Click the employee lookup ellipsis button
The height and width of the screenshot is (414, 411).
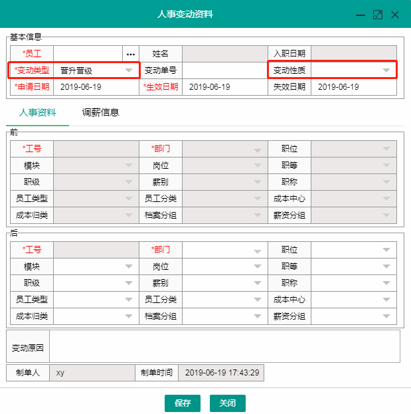[131, 53]
